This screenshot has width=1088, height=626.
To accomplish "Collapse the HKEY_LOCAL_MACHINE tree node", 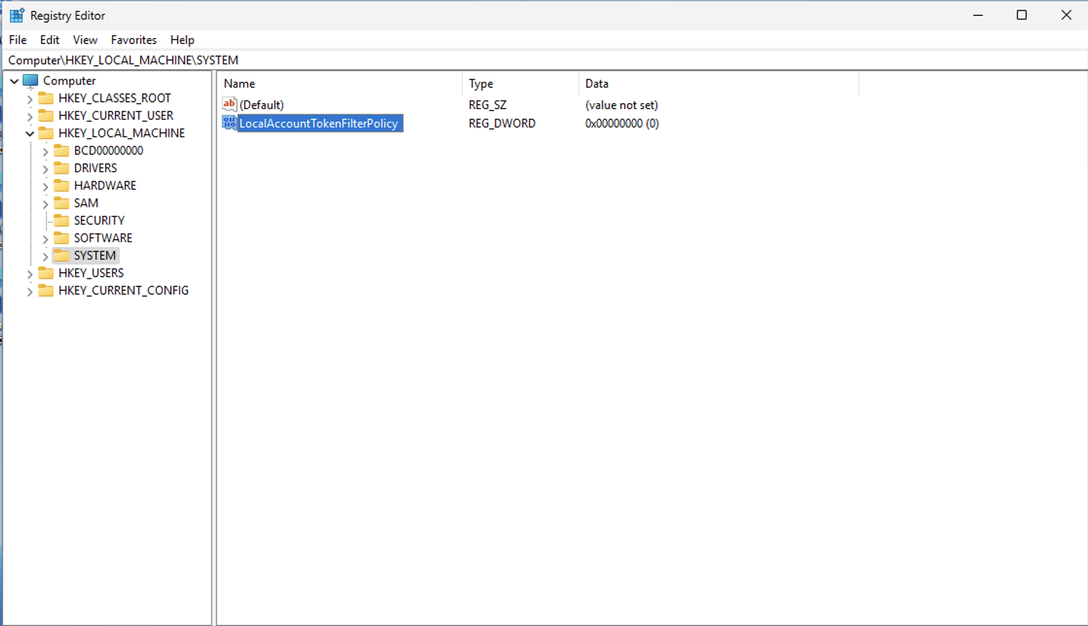I will (x=30, y=133).
